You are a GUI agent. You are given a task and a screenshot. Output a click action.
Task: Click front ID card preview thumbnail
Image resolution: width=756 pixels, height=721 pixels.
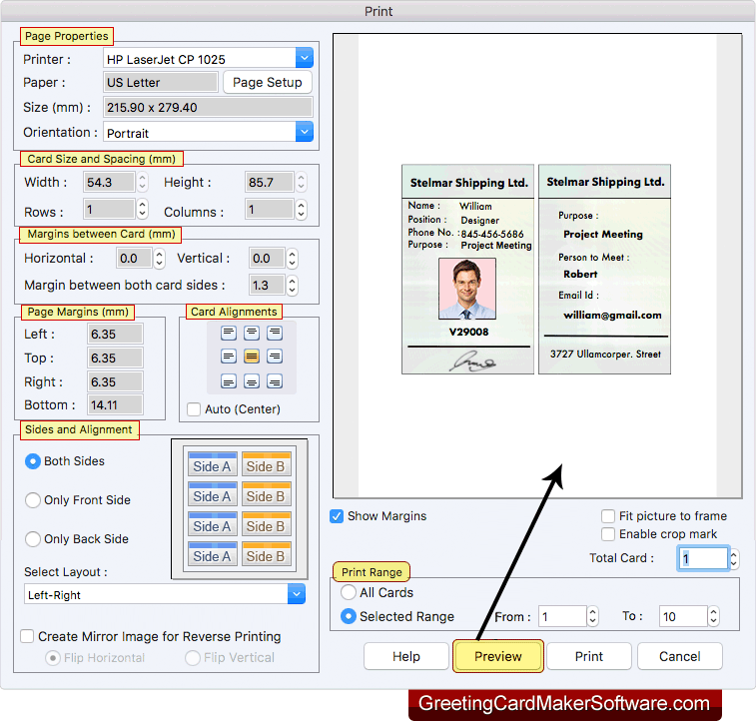[468, 269]
